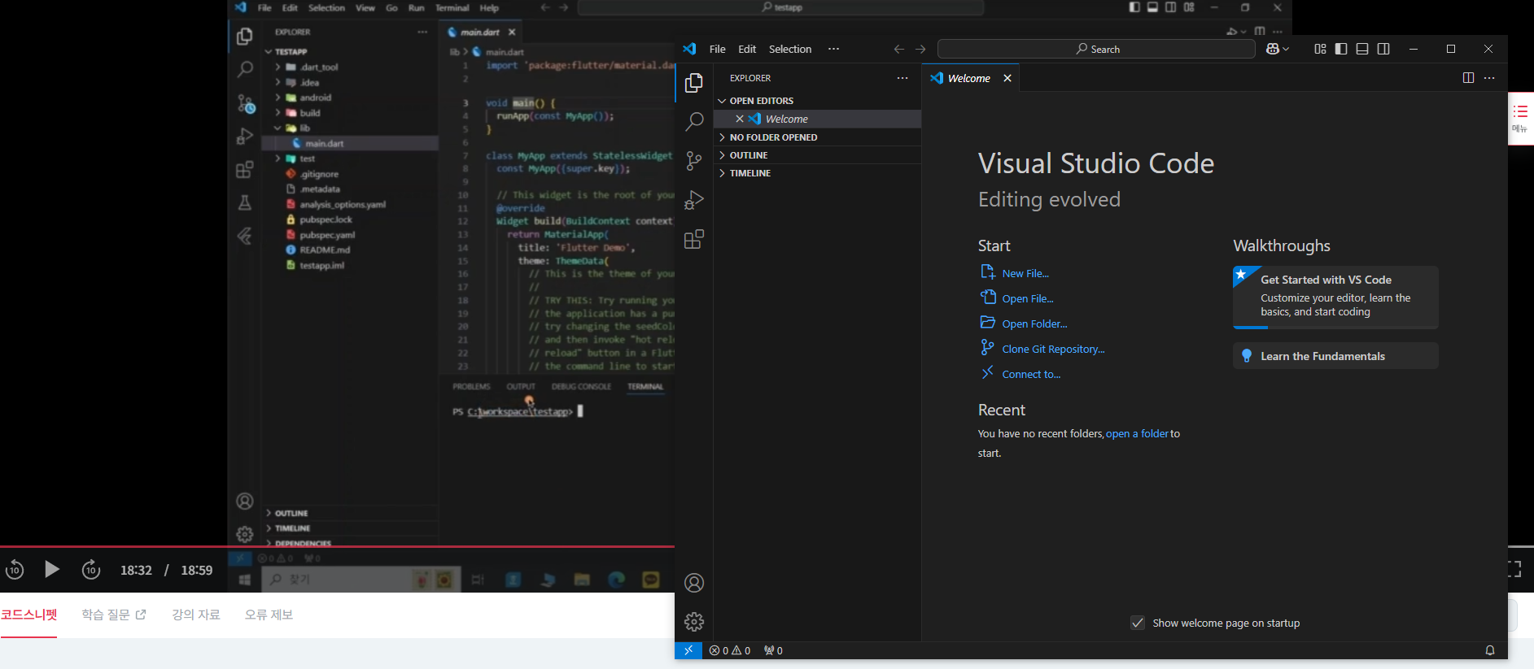Open the 학습 질문 tab
1534x669 pixels.
click(x=114, y=615)
